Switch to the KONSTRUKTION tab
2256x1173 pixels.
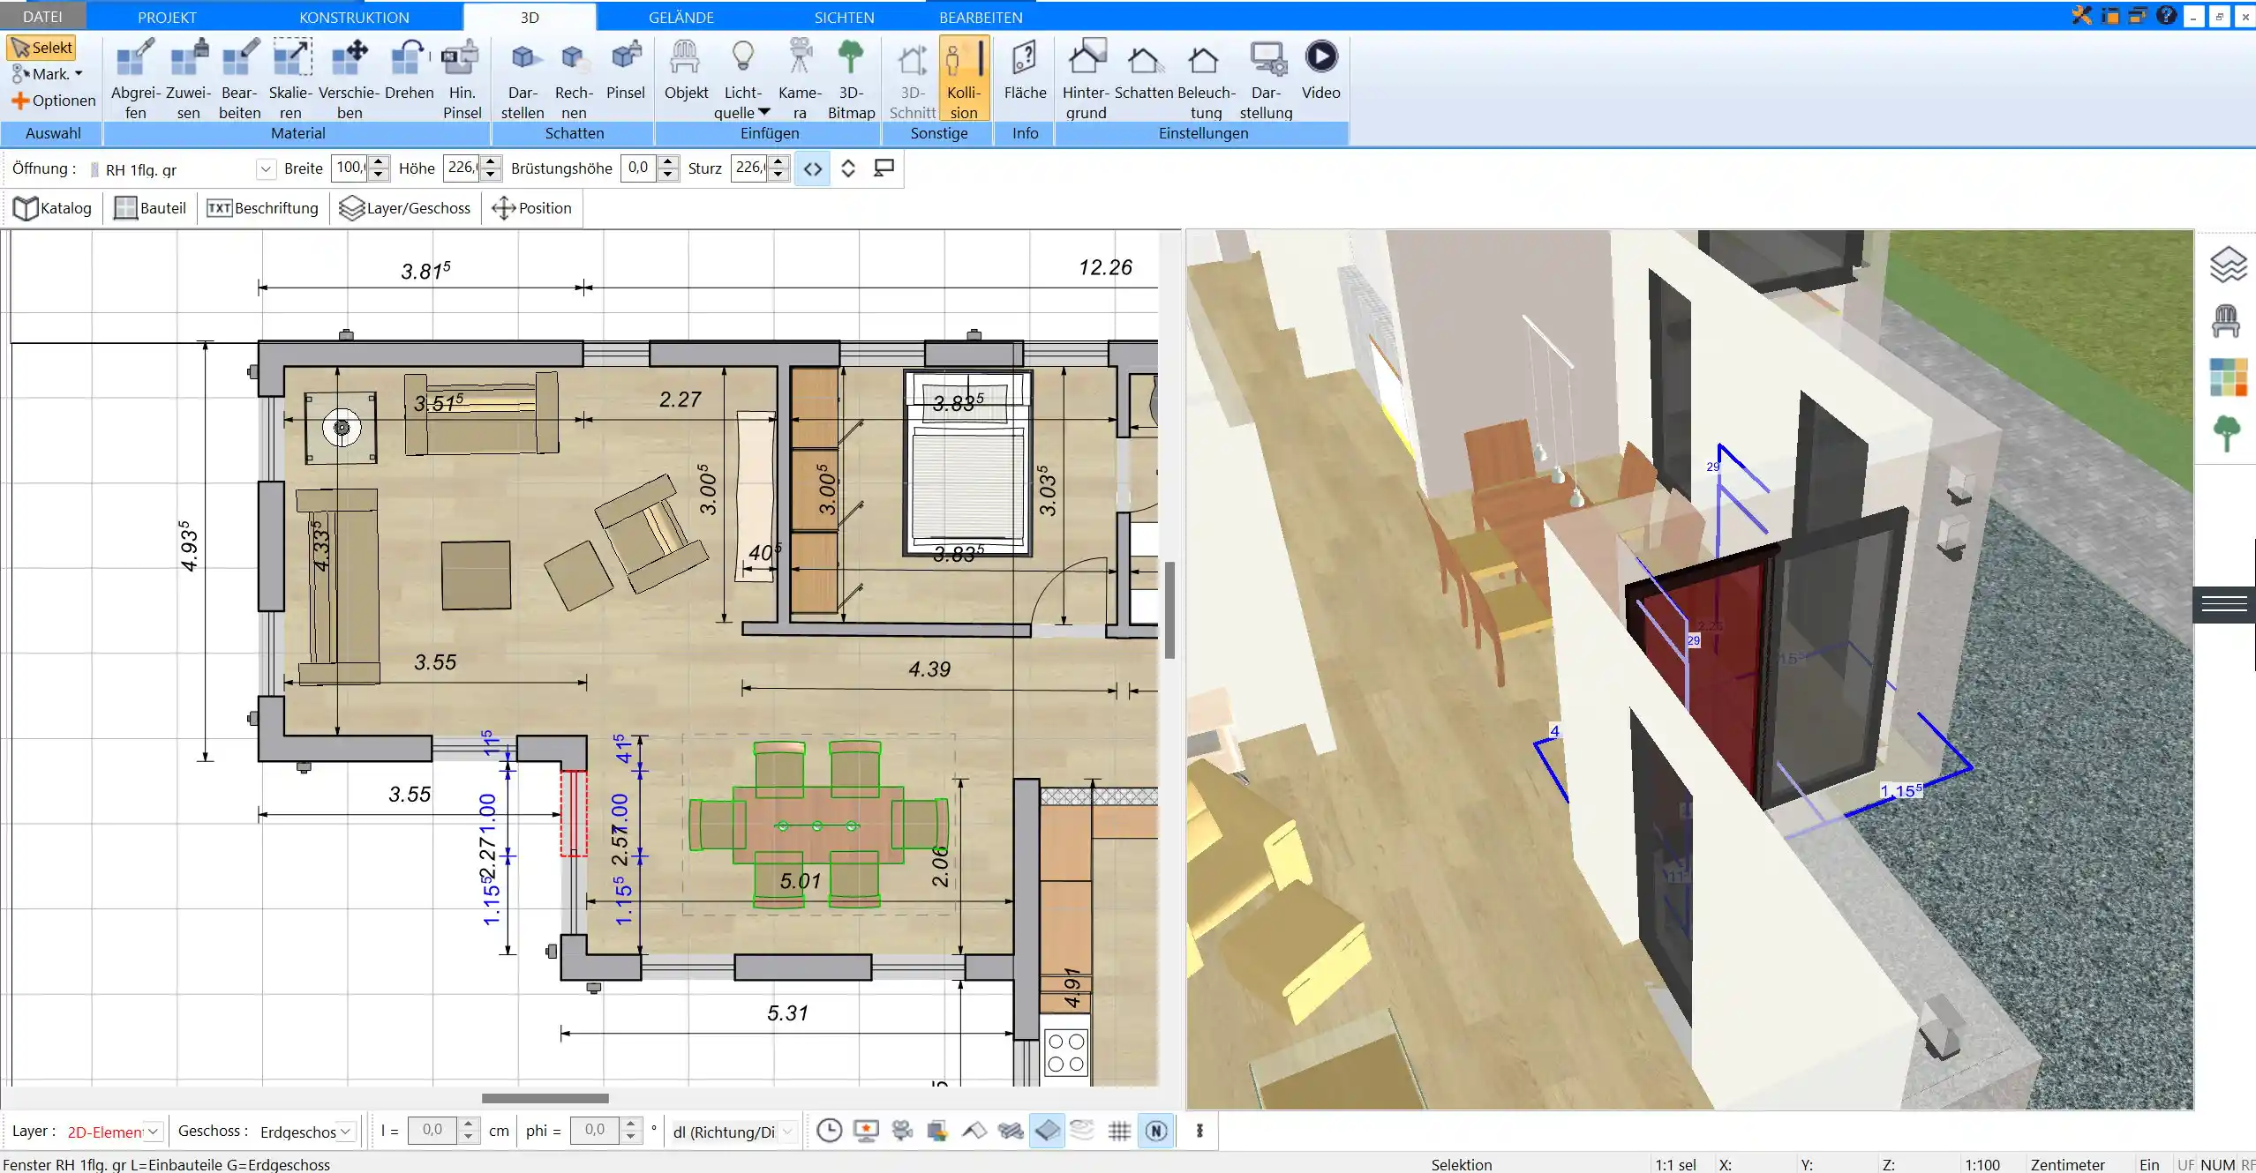[x=354, y=17]
